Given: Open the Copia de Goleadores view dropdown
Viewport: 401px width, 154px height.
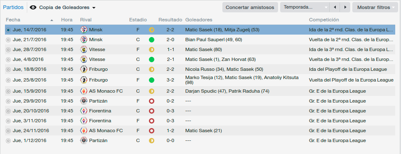Looking at the screenshot, I should pyautogui.click(x=63, y=7).
